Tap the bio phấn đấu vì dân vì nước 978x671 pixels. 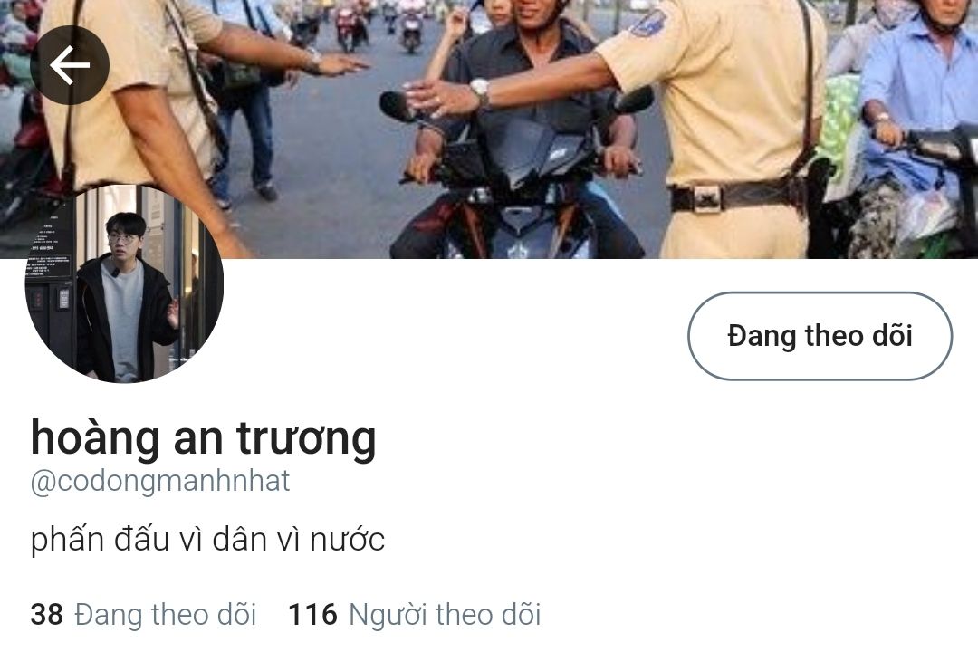[x=207, y=540]
